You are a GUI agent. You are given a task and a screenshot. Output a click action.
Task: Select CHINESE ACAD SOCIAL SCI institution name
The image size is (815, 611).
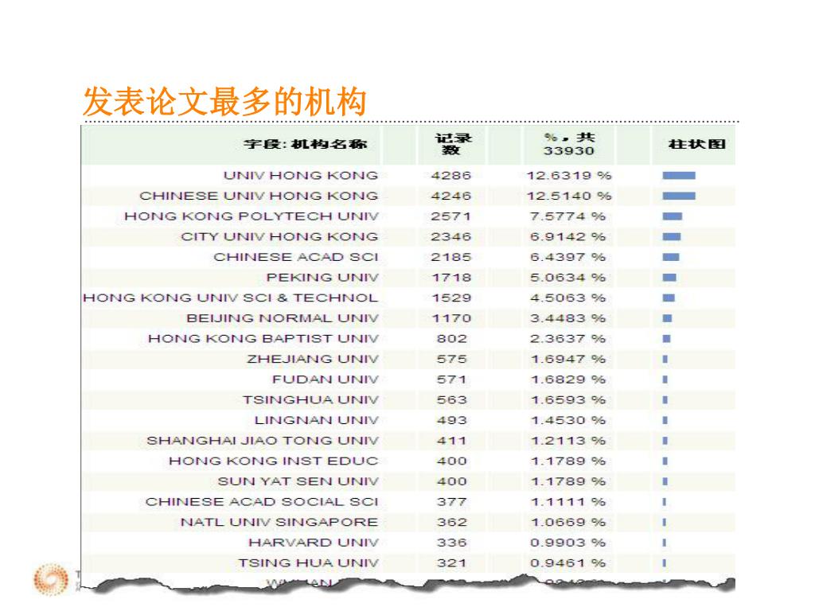(261, 501)
